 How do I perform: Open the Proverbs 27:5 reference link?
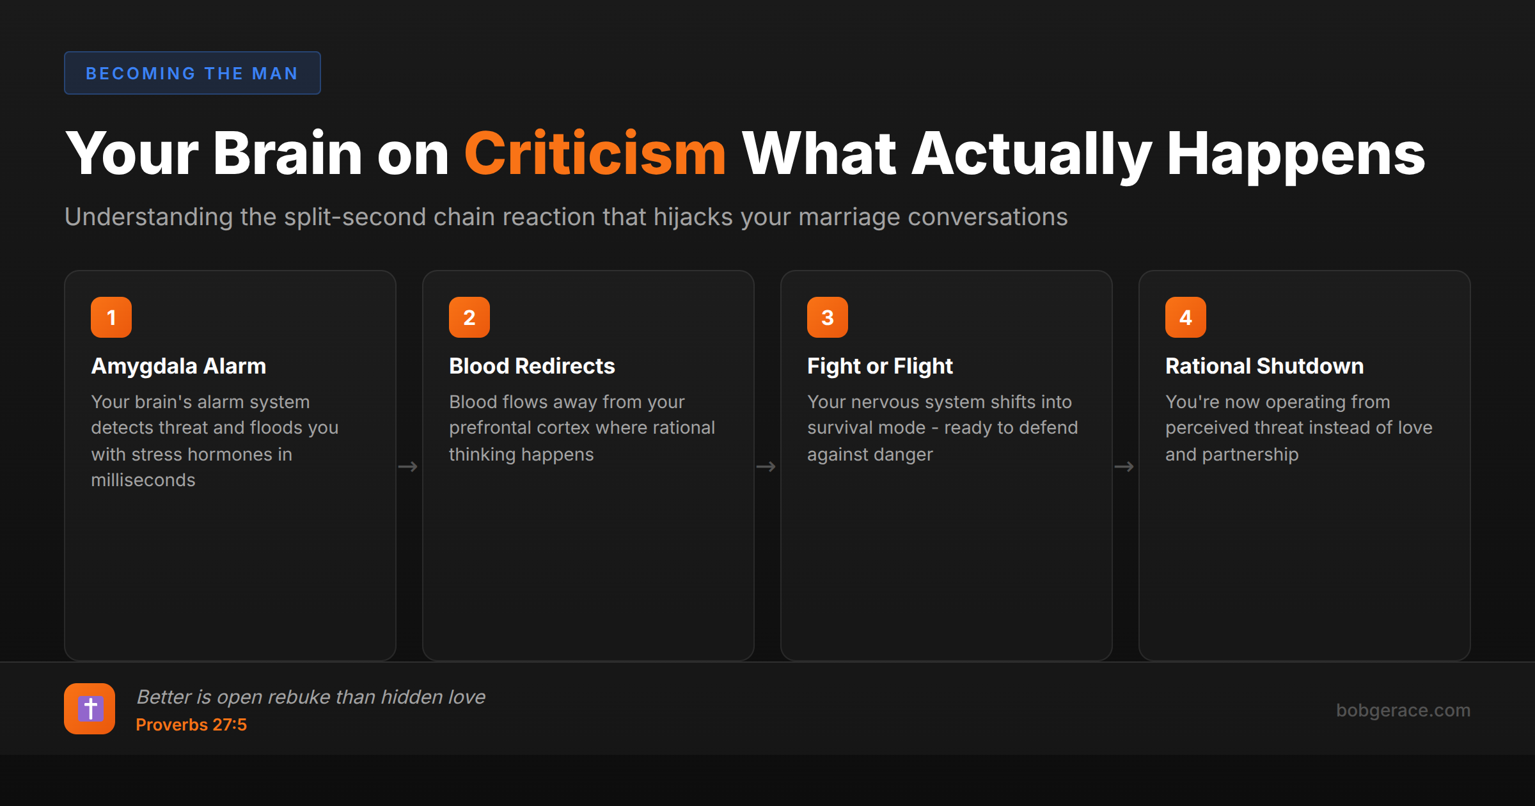(x=191, y=724)
